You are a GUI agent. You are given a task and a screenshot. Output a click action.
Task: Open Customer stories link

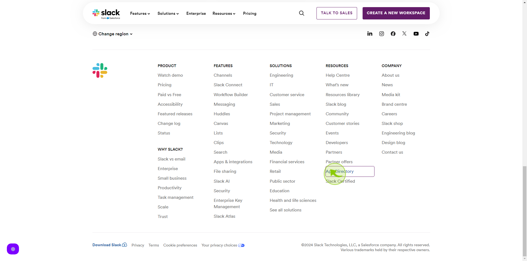[343, 124]
